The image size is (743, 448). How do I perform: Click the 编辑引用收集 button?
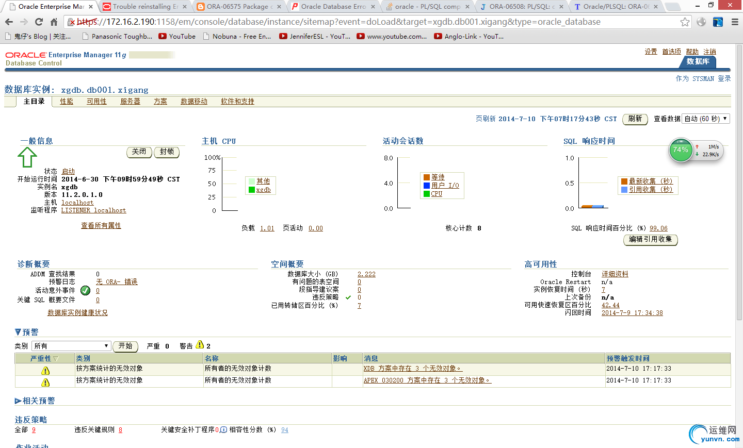click(651, 240)
